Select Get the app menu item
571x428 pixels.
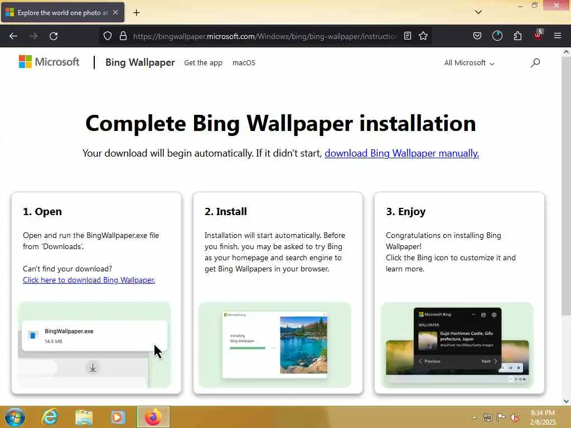[x=203, y=62]
